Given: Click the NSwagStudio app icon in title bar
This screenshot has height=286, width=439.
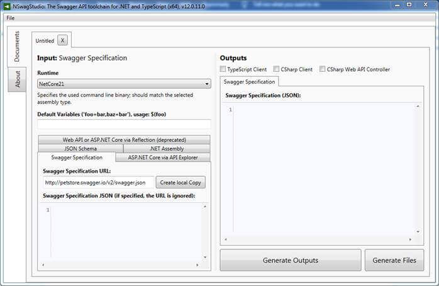Looking at the screenshot, I should 7,6.
